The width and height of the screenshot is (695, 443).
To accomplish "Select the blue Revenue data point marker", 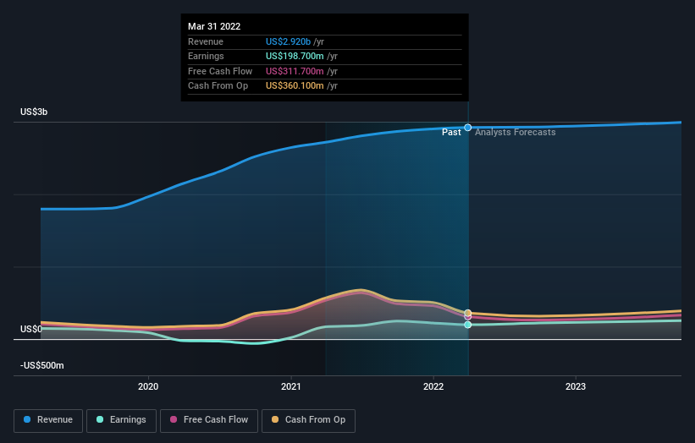I will tap(467, 128).
